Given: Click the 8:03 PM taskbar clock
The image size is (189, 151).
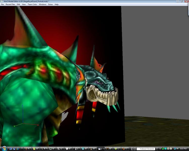Looking at the screenshot, I should tap(183, 149).
